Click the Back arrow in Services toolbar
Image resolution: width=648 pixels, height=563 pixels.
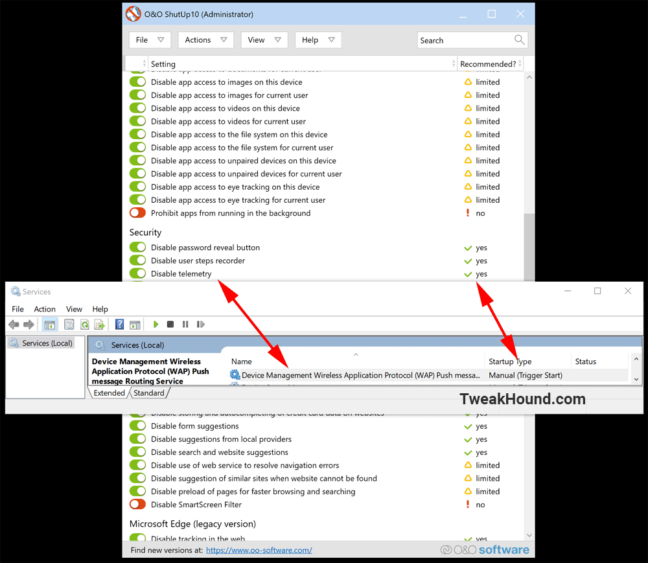tap(14, 325)
